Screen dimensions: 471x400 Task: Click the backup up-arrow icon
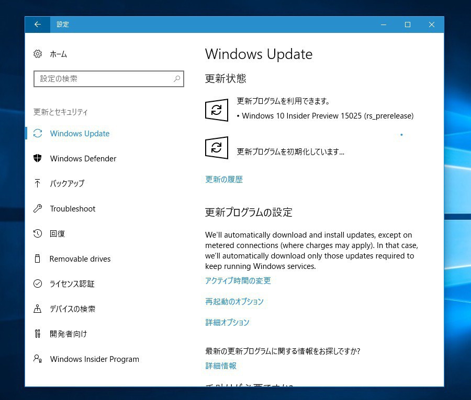pyautogui.click(x=37, y=183)
